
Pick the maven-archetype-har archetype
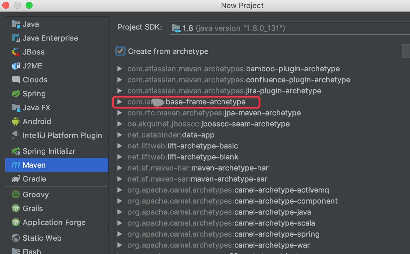(198, 168)
